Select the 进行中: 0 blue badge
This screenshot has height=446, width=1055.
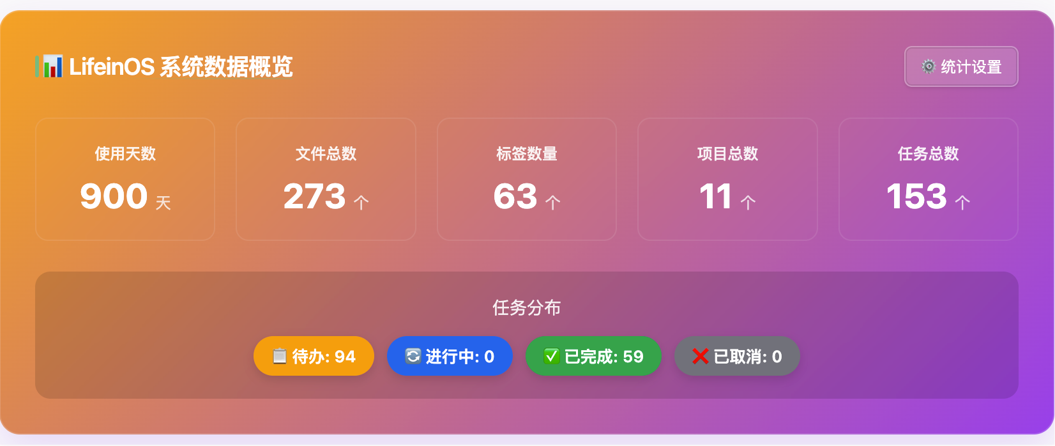click(x=450, y=356)
